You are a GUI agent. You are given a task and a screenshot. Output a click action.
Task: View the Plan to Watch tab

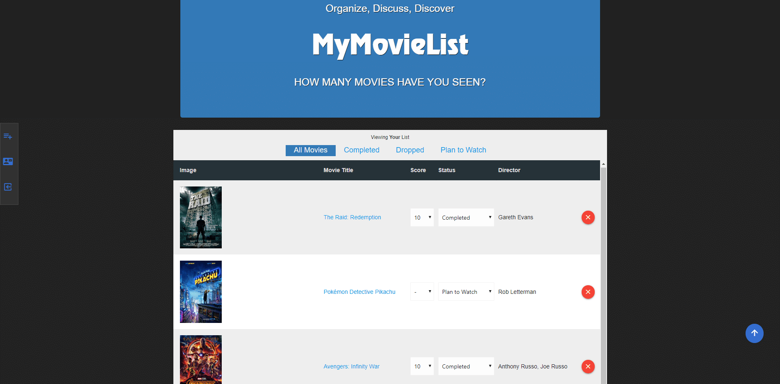463,150
